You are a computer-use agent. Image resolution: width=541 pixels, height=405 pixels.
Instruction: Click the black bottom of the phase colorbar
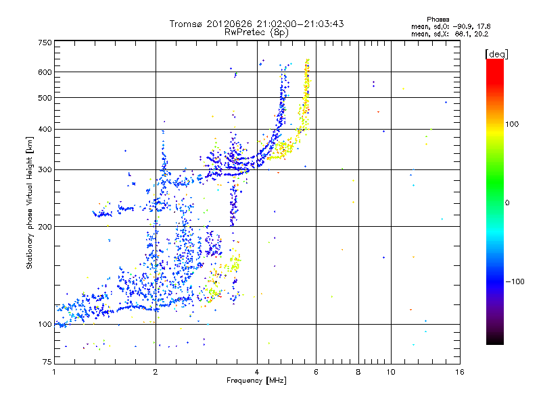[x=495, y=340]
